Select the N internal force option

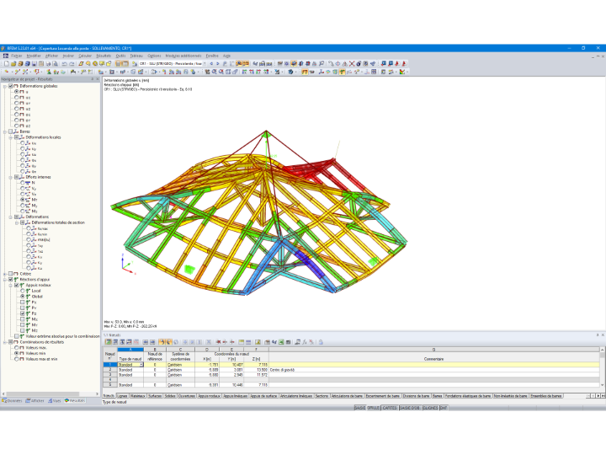(x=23, y=183)
